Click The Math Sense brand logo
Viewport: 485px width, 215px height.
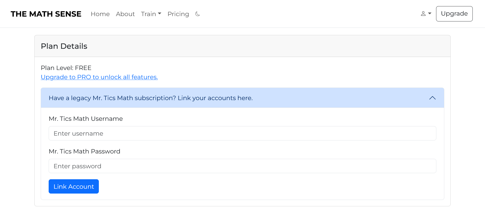(x=46, y=14)
